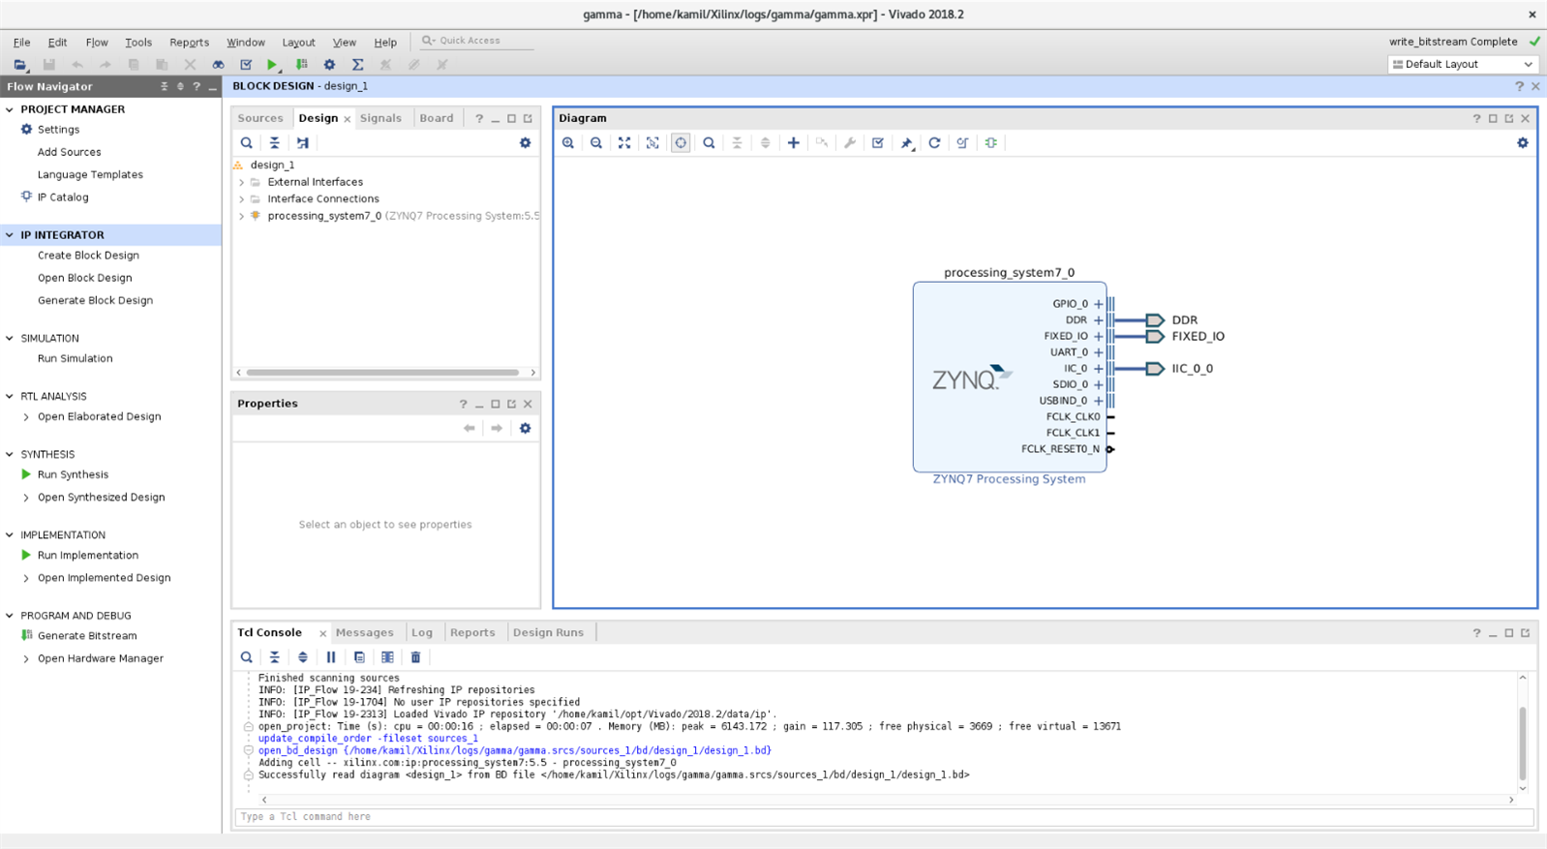The image size is (1547, 849).
Task: Clear the Tcl Console with trash icon
Action: (x=415, y=657)
